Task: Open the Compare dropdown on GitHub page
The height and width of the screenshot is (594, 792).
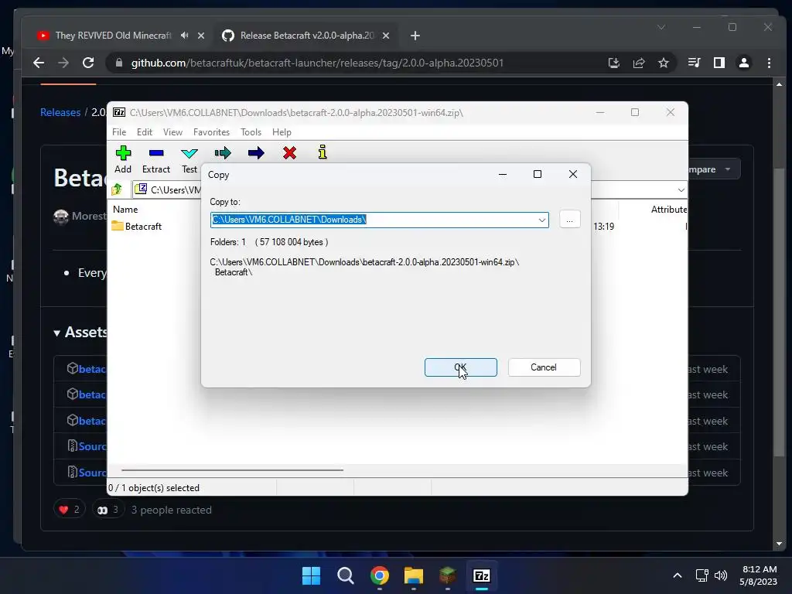Action: pyautogui.click(x=714, y=169)
